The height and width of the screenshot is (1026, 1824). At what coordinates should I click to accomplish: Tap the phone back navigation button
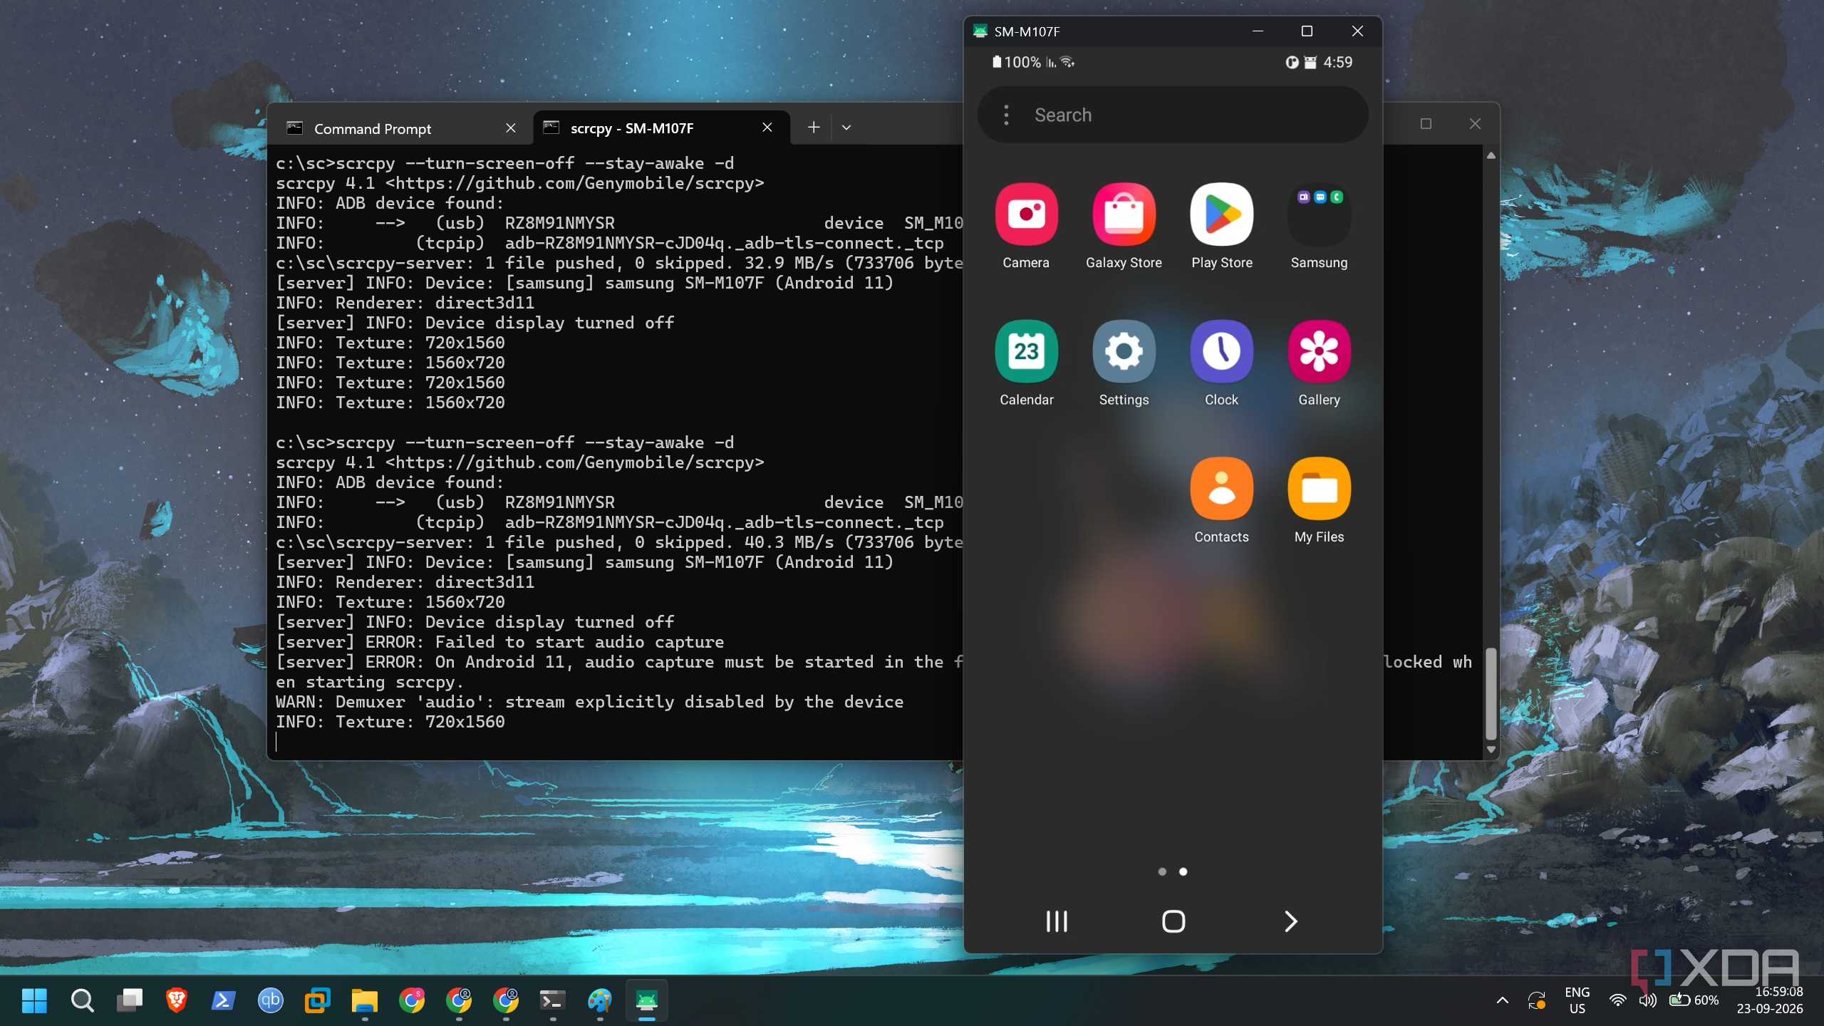(x=1290, y=921)
